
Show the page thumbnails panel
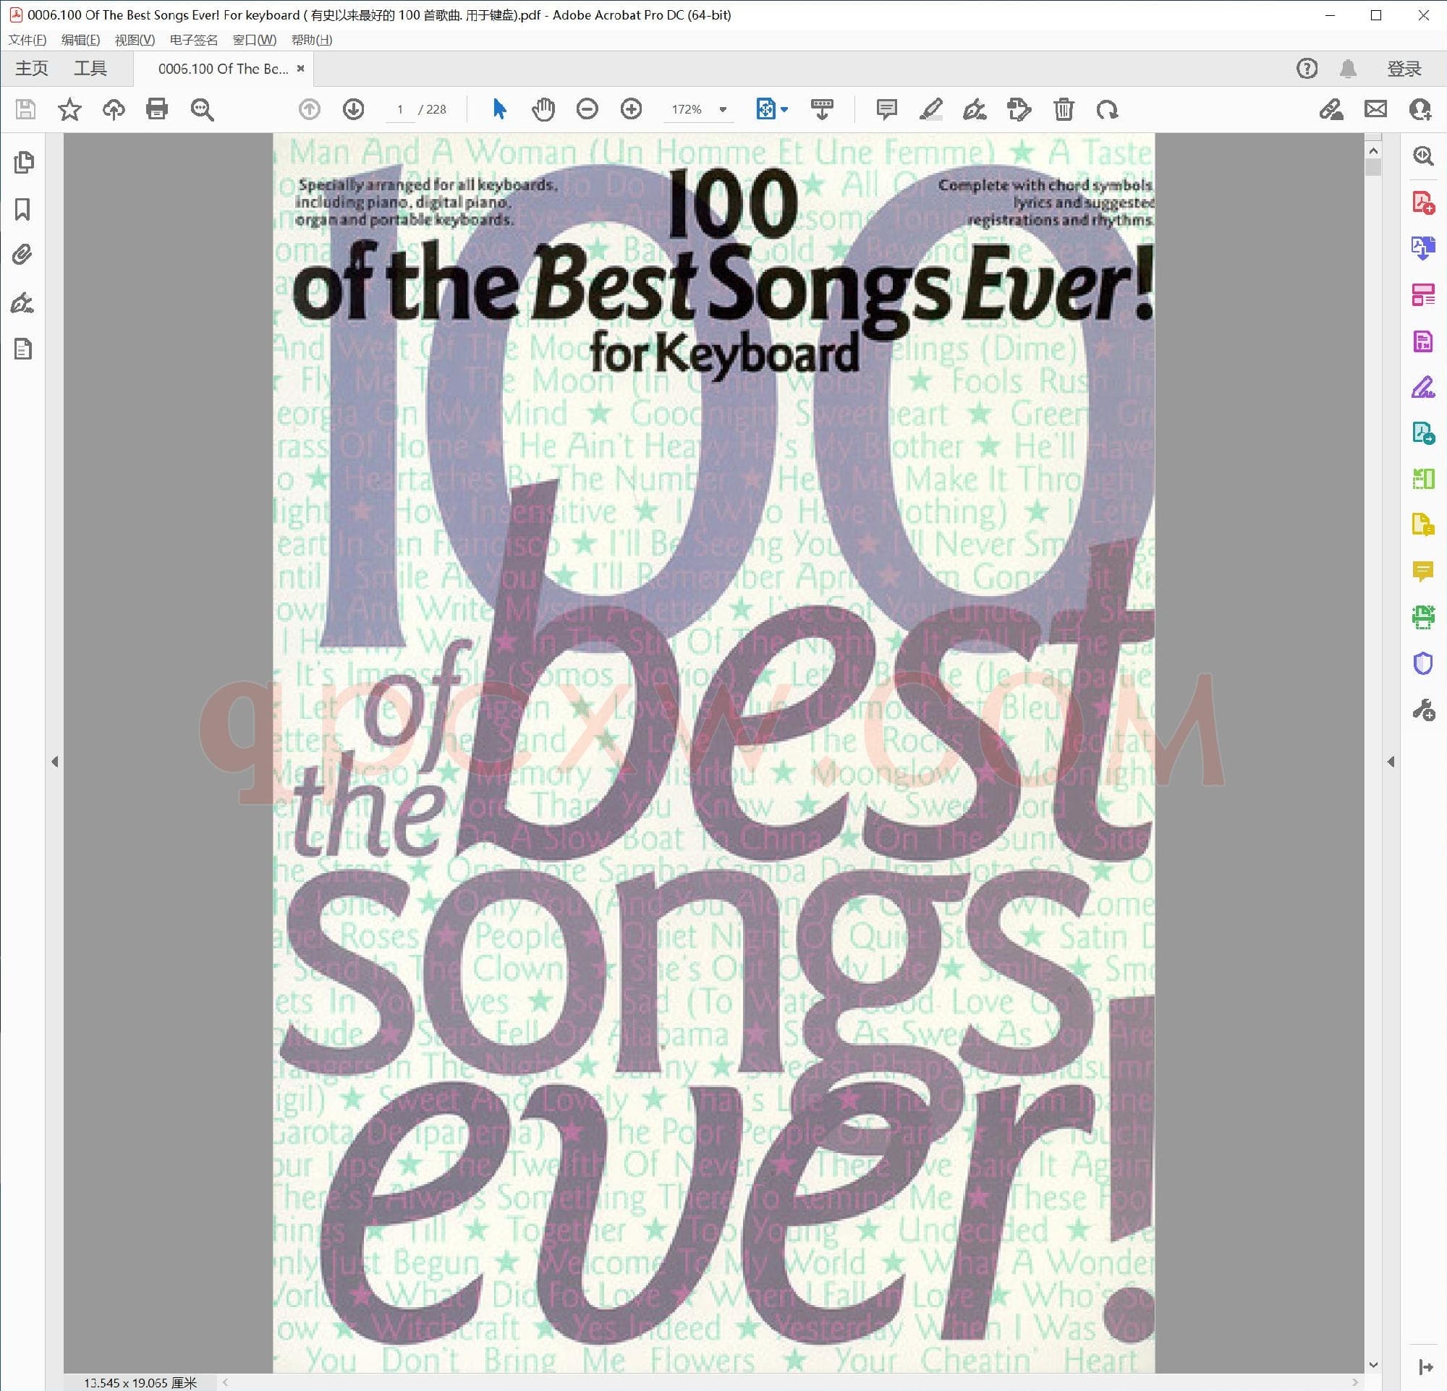pyautogui.click(x=25, y=161)
